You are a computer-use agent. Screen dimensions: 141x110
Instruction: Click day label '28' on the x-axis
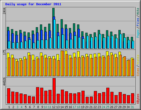[x=120, y=107]
